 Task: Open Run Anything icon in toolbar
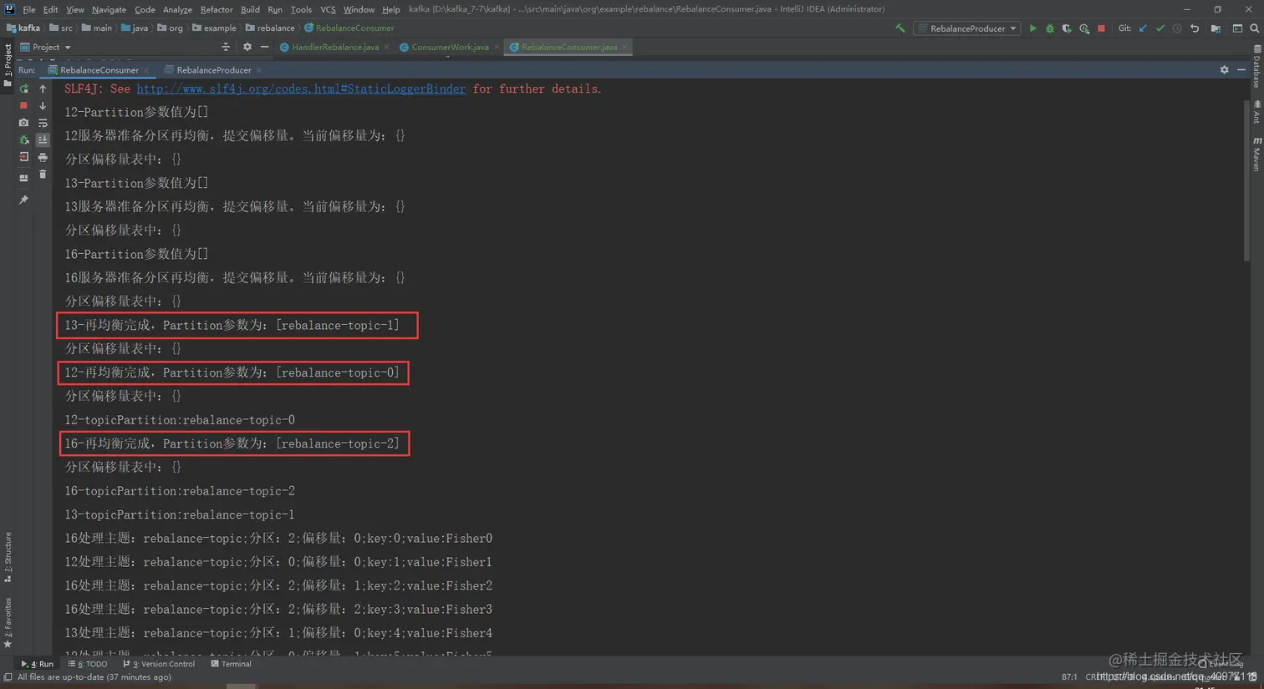pos(1237,28)
